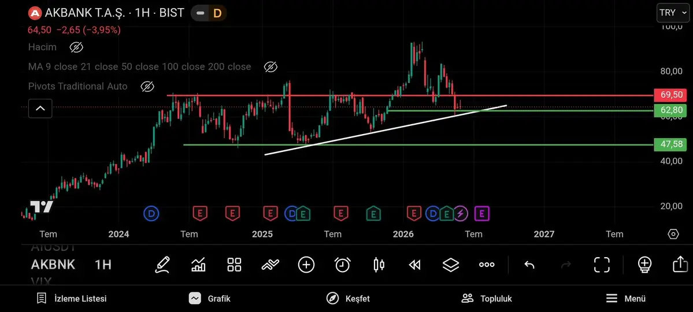Switch to the Keşfet tab
The width and height of the screenshot is (693, 312).
(348, 298)
